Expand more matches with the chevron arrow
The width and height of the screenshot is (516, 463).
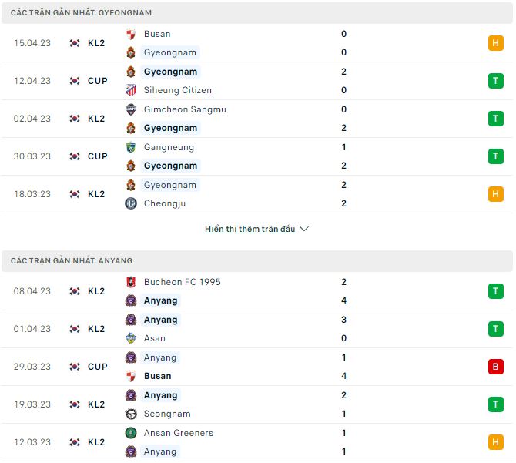304,229
